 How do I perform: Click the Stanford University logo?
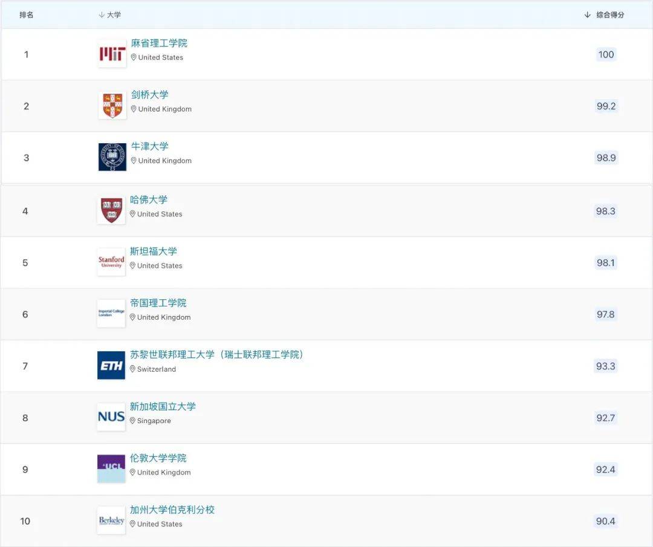tap(111, 262)
